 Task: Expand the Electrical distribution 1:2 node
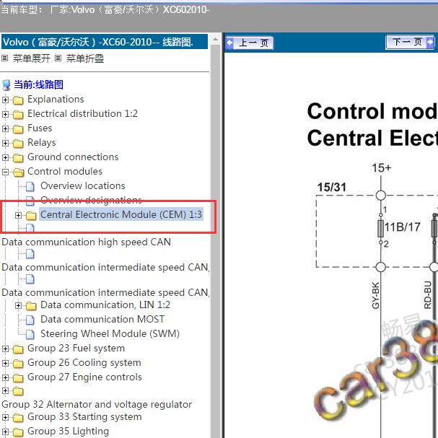tap(5, 114)
